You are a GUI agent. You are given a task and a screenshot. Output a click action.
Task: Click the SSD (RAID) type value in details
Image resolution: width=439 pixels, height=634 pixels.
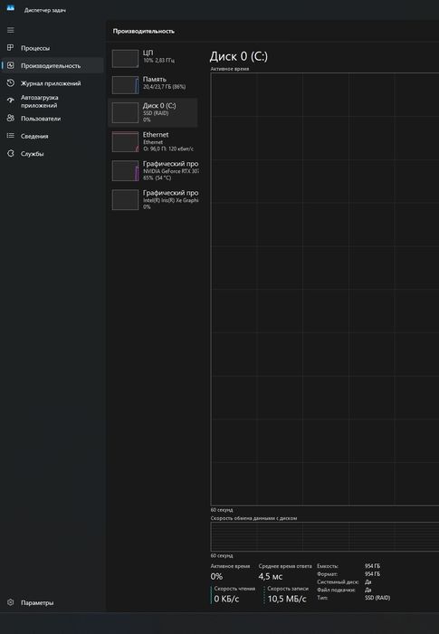click(x=377, y=598)
